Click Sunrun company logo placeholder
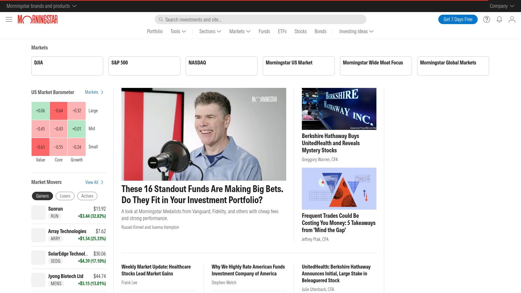The width and height of the screenshot is (521, 293). 38,213
